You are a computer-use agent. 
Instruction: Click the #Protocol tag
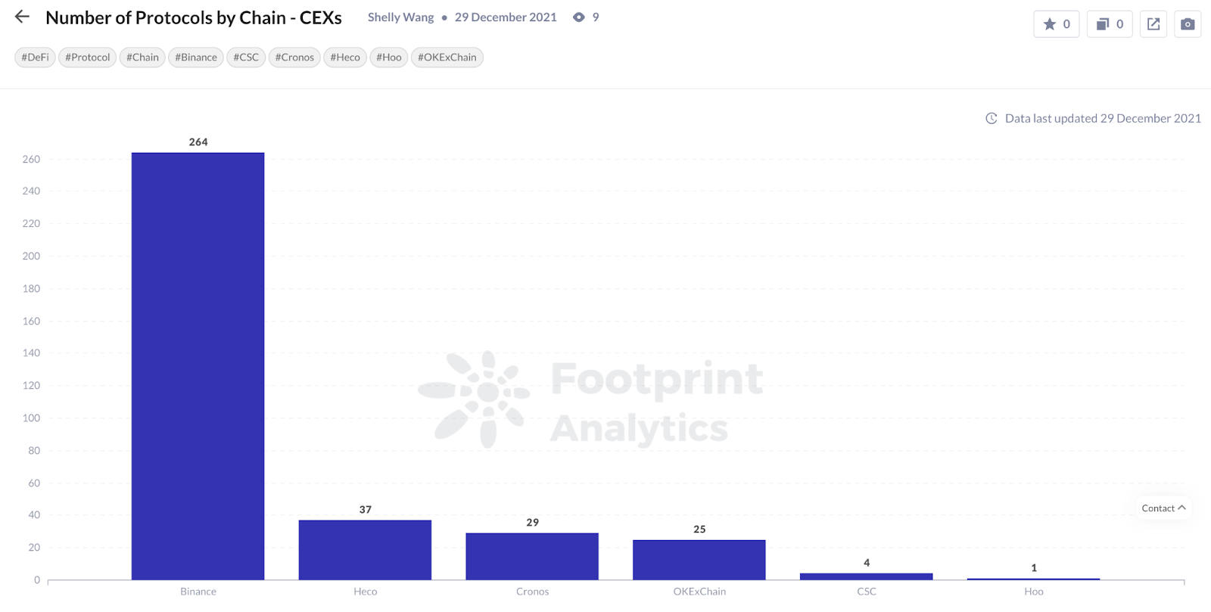pyautogui.click(x=87, y=57)
